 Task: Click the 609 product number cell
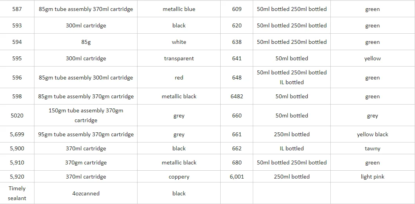237,9
